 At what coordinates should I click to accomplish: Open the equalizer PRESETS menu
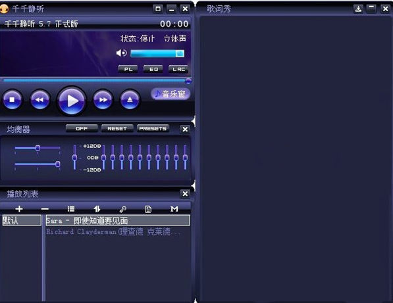153,129
